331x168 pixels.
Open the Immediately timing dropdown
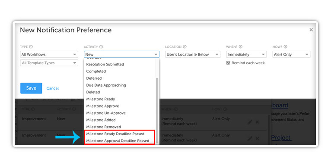coord(246,54)
